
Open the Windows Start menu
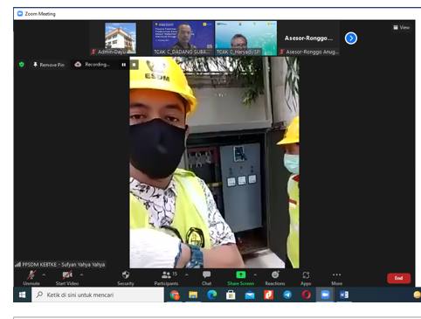(x=22, y=295)
